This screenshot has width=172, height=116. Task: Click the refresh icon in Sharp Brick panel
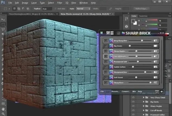click(x=157, y=92)
